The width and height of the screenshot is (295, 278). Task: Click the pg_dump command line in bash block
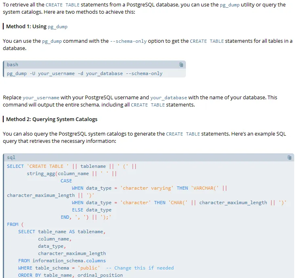point(84,73)
